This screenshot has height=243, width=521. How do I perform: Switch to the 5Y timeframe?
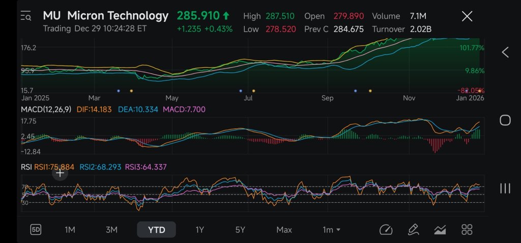[x=240, y=230]
